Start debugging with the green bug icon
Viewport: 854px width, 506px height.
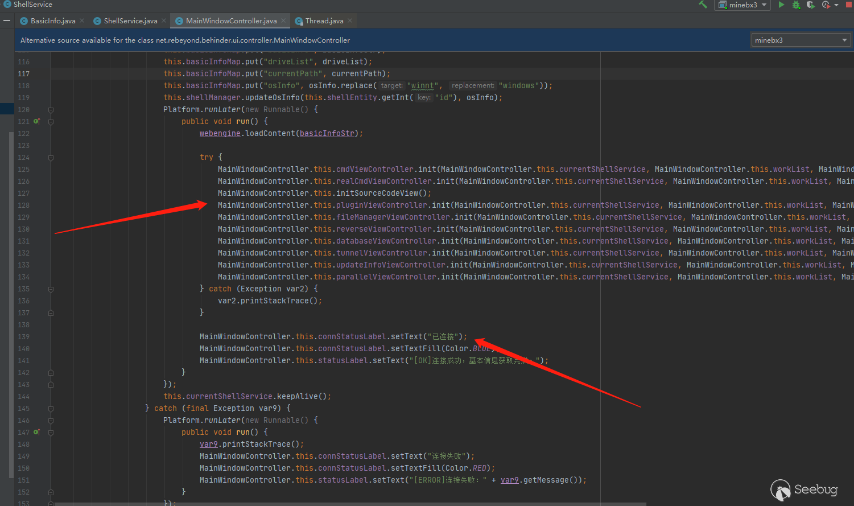tap(796, 5)
